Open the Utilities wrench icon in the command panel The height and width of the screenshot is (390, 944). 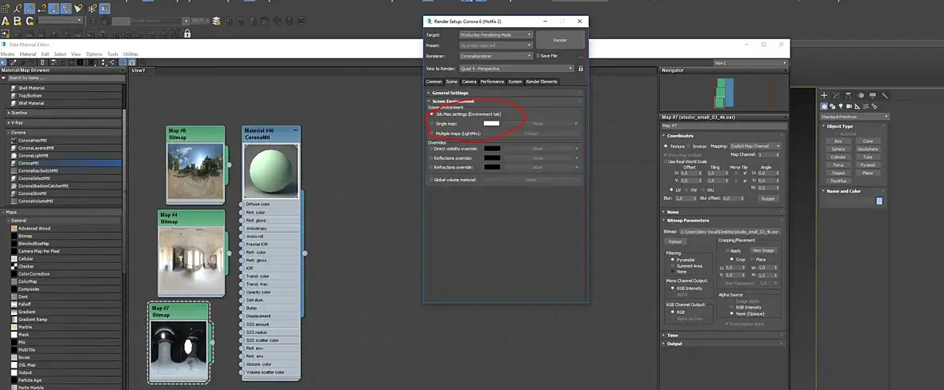[x=884, y=95]
